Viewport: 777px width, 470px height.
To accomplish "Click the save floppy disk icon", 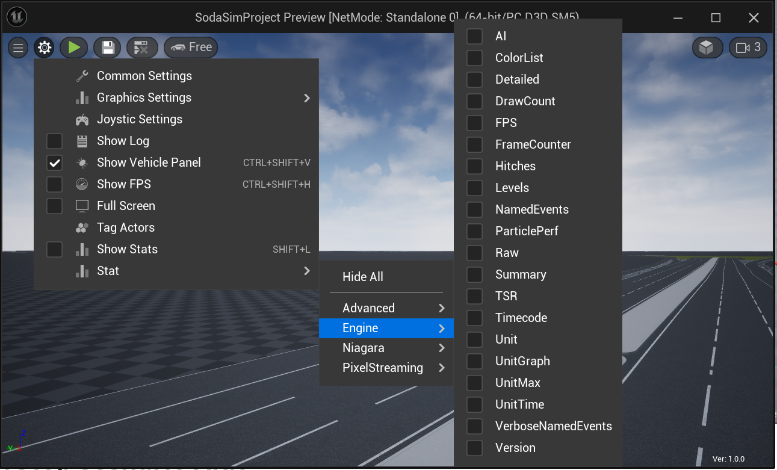I will pos(108,48).
